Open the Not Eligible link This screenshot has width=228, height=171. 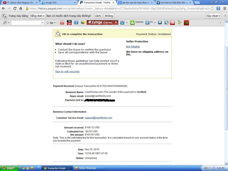tap(133, 47)
